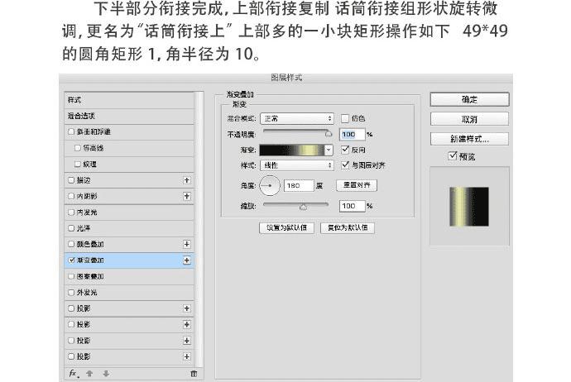The height and width of the screenshot is (382, 571).
Task: Click the move effect up arrow
Action: pyautogui.click(x=89, y=373)
